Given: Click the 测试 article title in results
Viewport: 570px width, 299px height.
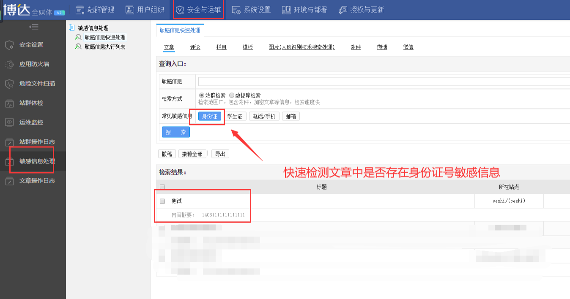Looking at the screenshot, I should pyautogui.click(x=177, y=201).
